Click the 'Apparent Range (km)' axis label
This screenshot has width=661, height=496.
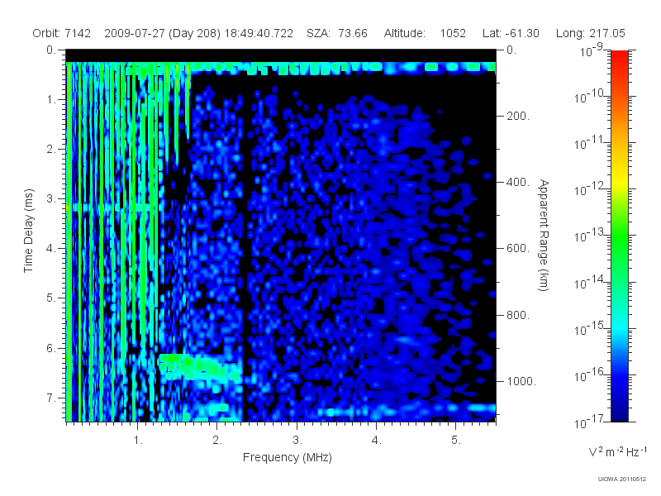(544, 236)
